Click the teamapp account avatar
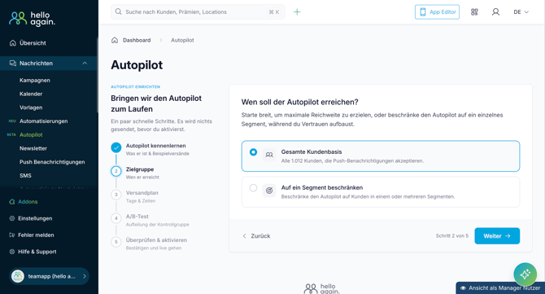545x294 pixels. tap(18, 276)
